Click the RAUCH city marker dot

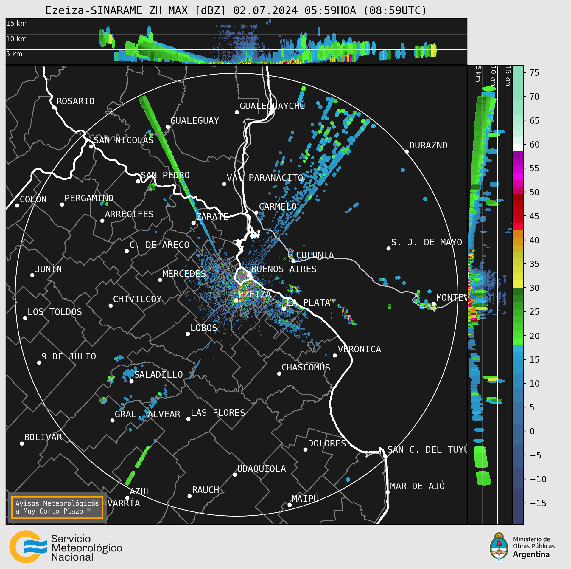pyautogui.click(x=189, y=496)
